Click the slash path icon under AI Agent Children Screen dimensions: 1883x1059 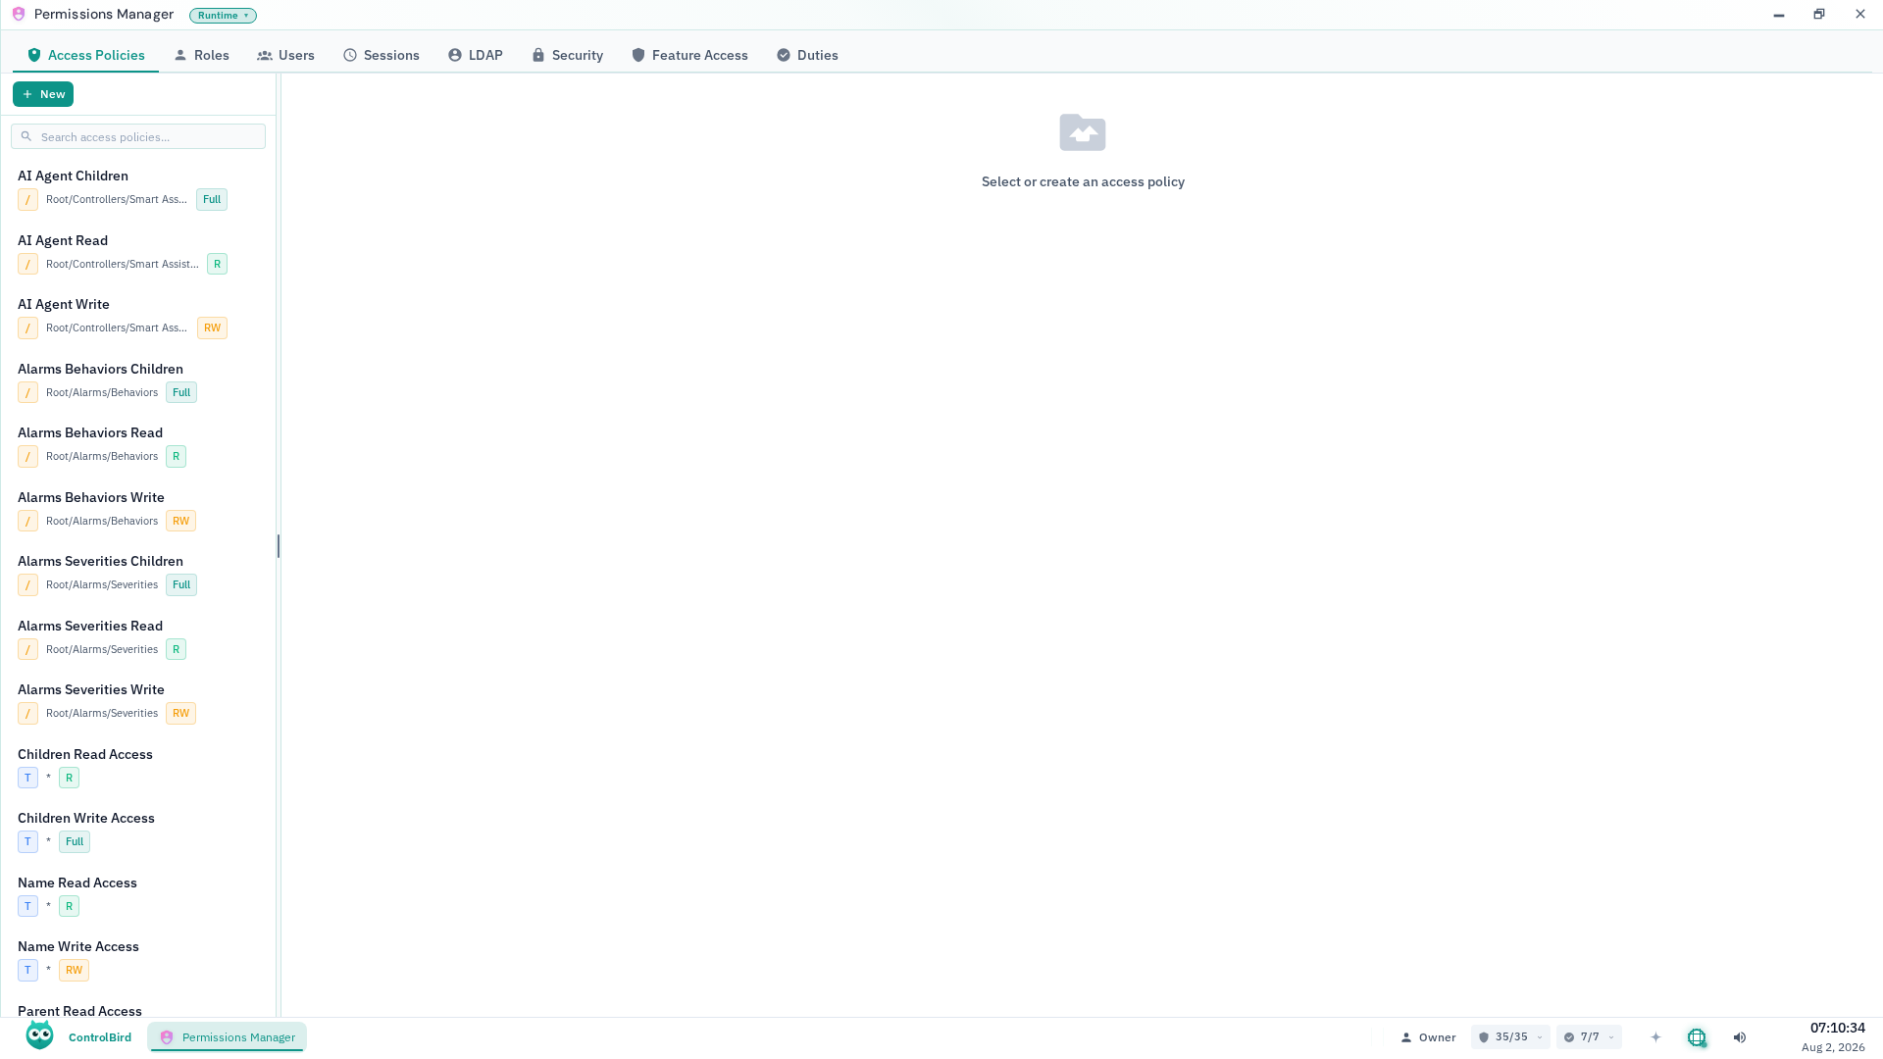(x=27, y=200)
